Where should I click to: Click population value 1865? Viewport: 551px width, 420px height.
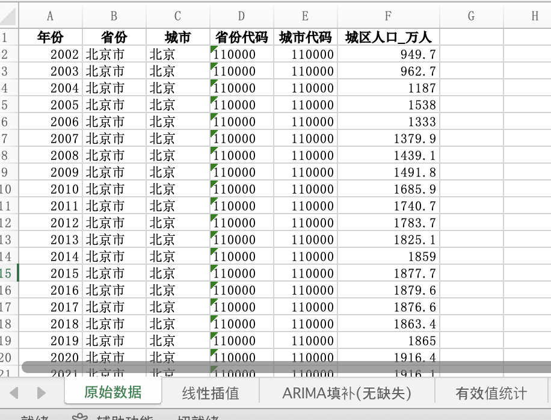coord(389,341)
